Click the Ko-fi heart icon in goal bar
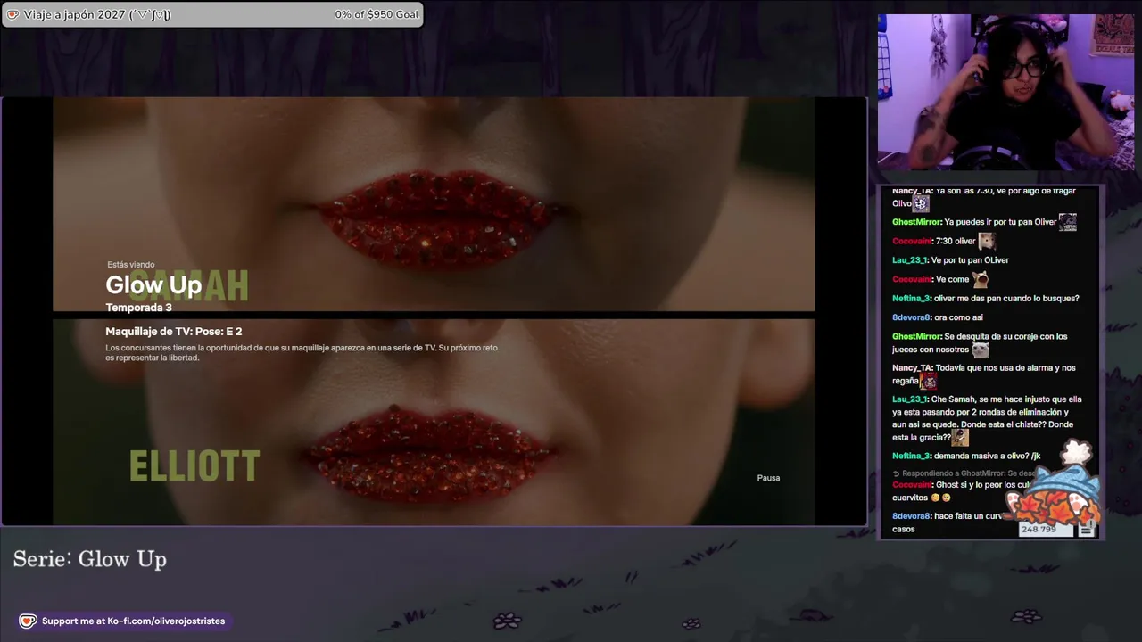1142x642 pixels. pyautogui.click(x=12, y=14)
